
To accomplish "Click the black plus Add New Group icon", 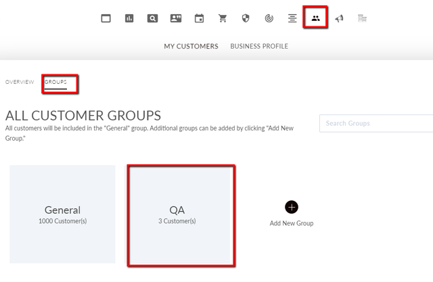I will (292, 207).
